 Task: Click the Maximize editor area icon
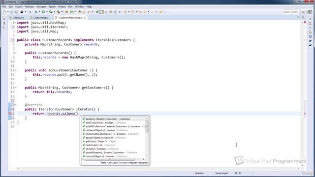point(303,18)
